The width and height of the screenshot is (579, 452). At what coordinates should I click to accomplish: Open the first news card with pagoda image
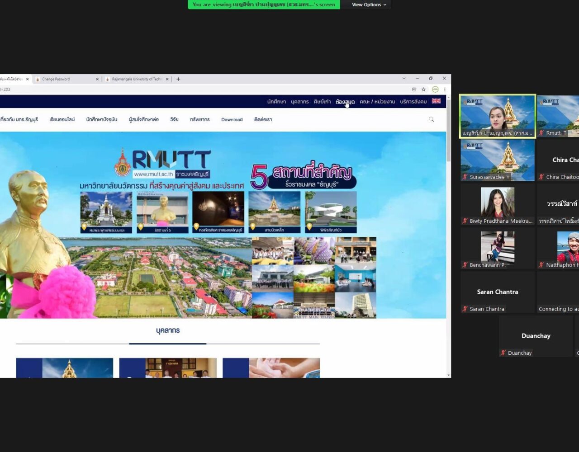[65, 368]
